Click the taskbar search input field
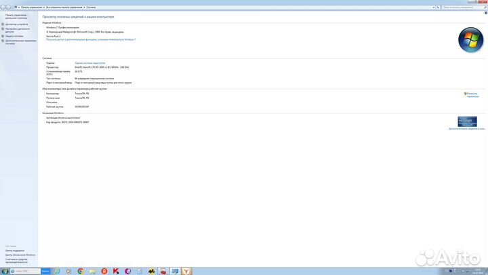 click(x=26, y=271)
